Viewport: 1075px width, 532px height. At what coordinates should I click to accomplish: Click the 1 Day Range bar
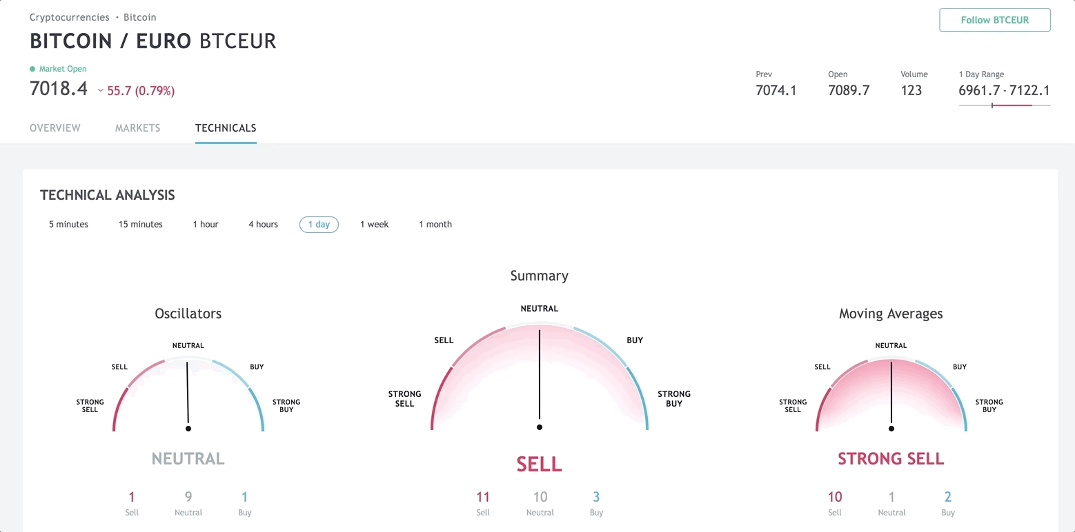(x=1005, y=105)
